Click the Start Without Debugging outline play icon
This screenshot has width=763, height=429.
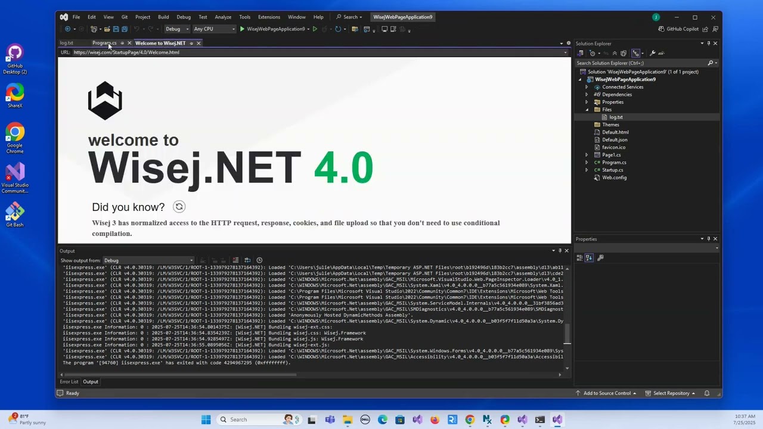[315, 29]
